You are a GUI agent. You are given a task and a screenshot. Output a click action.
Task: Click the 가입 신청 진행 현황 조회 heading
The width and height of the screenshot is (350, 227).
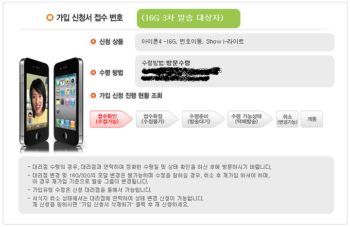(131, 96)
